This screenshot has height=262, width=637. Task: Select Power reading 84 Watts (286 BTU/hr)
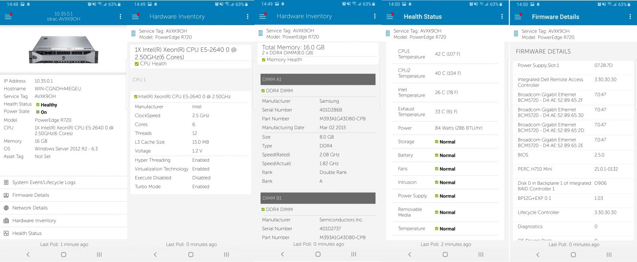[x=459, y=128]
